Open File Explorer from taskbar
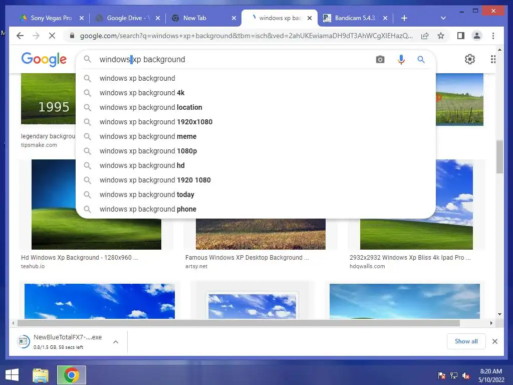 pos(40,375)
